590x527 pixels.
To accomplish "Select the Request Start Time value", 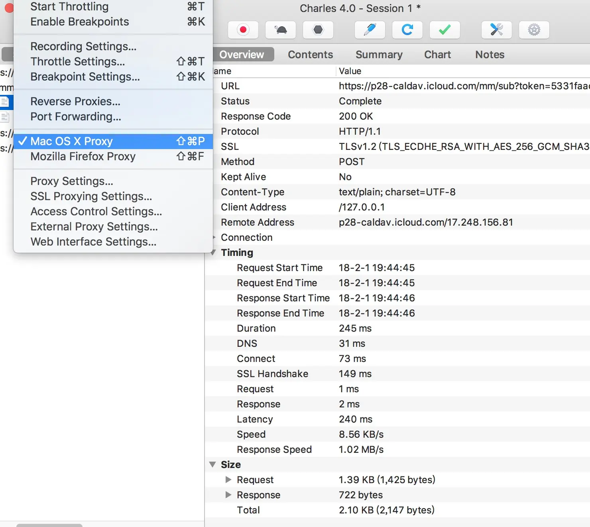I will click(377, 268).
